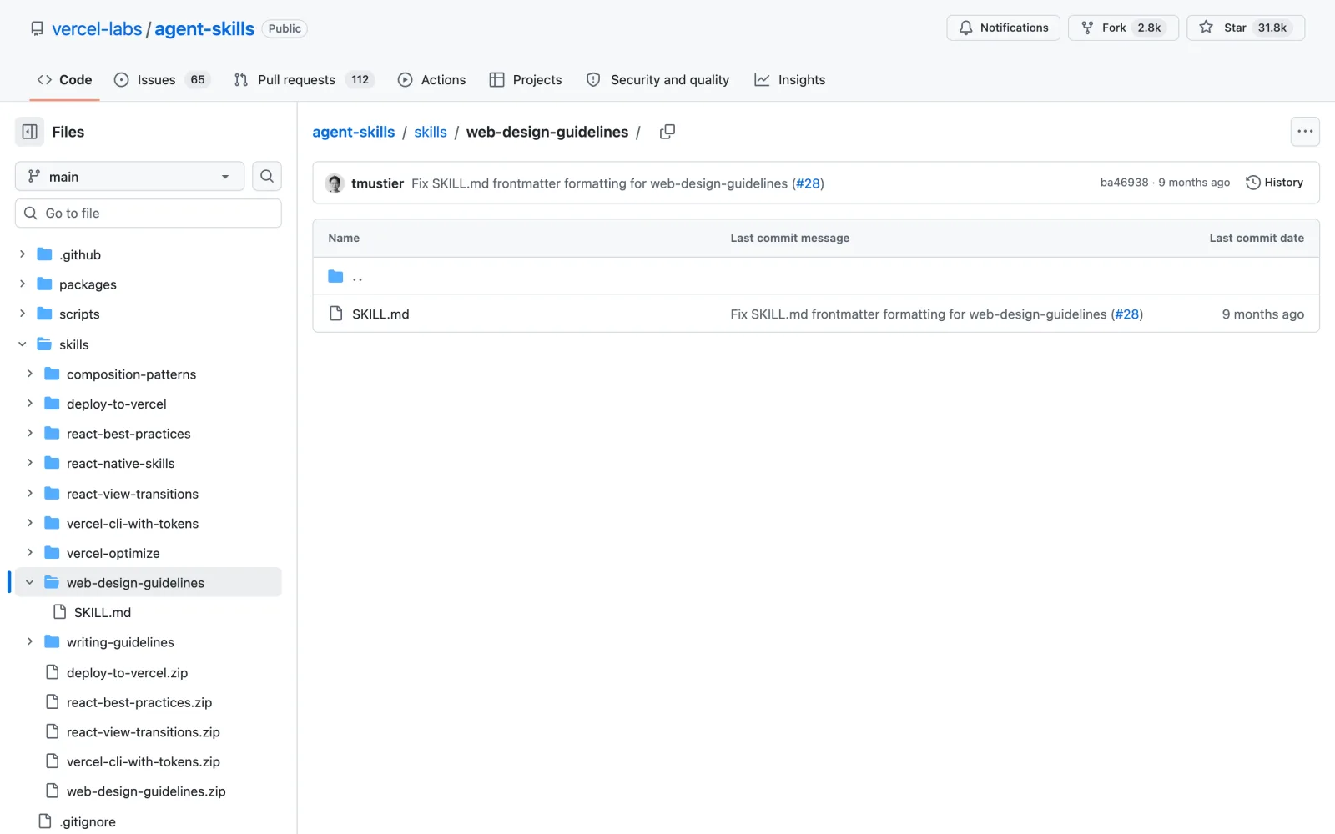The image size is (1335, 834).
Task: Expand writing-guidelines folder chevron
Action: coord(30,641)
